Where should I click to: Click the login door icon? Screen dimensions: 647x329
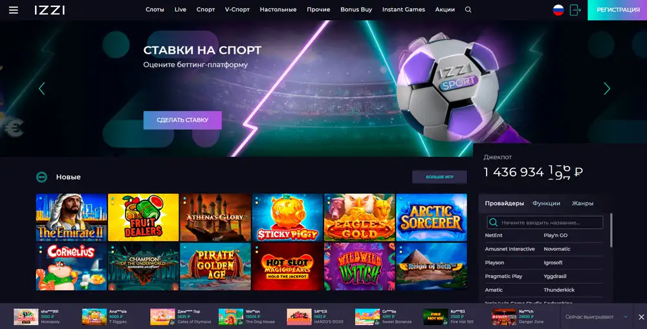(575, 10)
